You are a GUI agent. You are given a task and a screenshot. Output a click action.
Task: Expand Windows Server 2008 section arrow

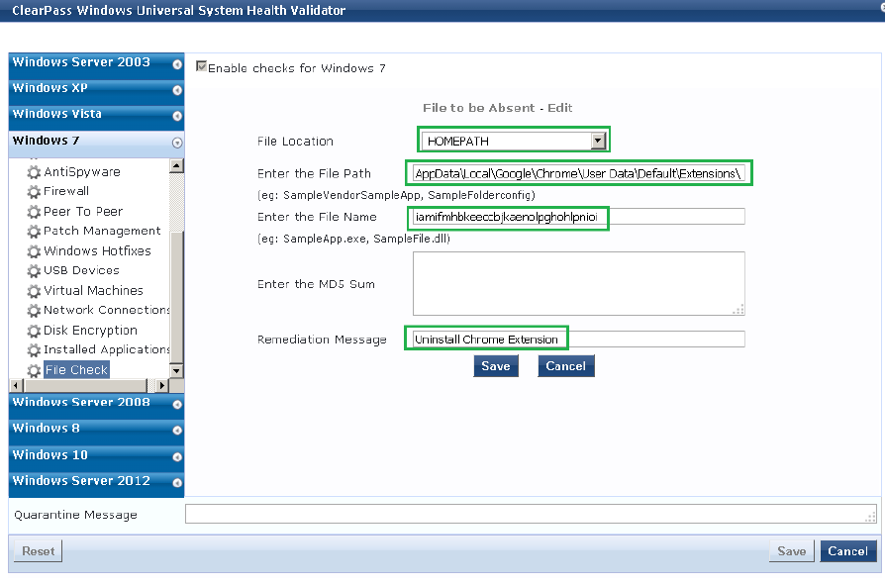coord(177,405)
